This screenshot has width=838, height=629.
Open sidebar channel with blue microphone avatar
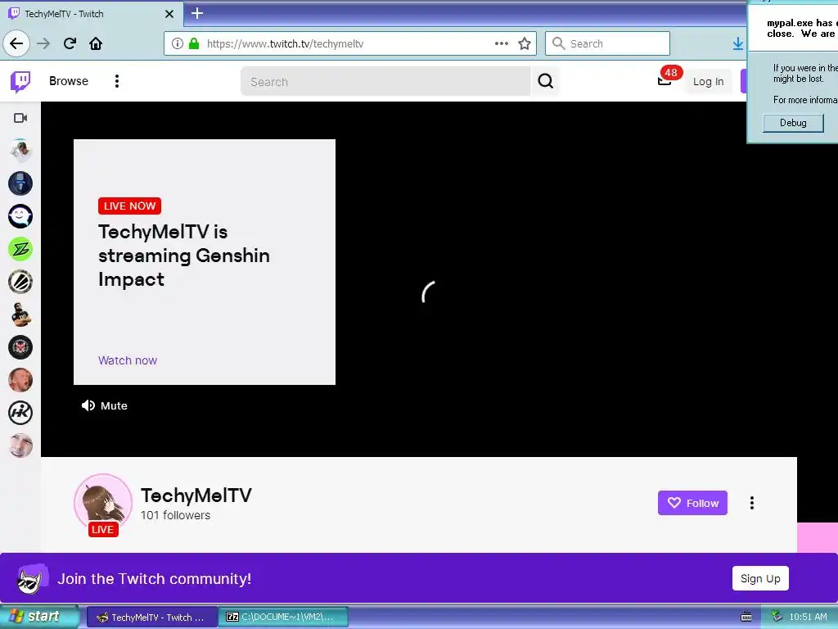point(20,183)
